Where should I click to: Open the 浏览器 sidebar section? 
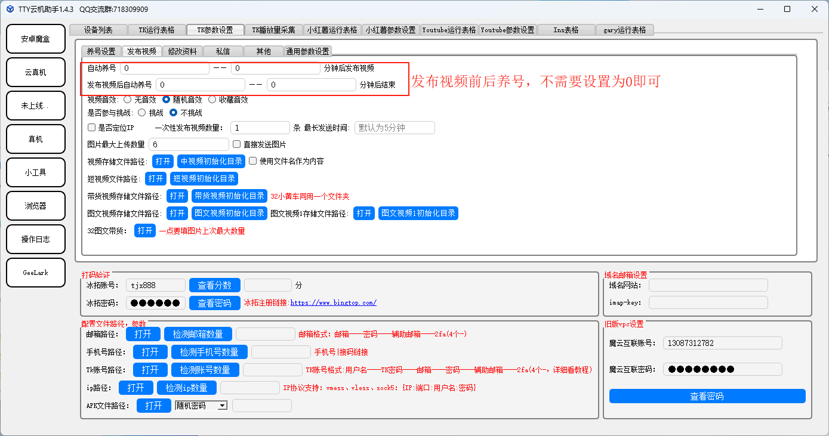35,206
